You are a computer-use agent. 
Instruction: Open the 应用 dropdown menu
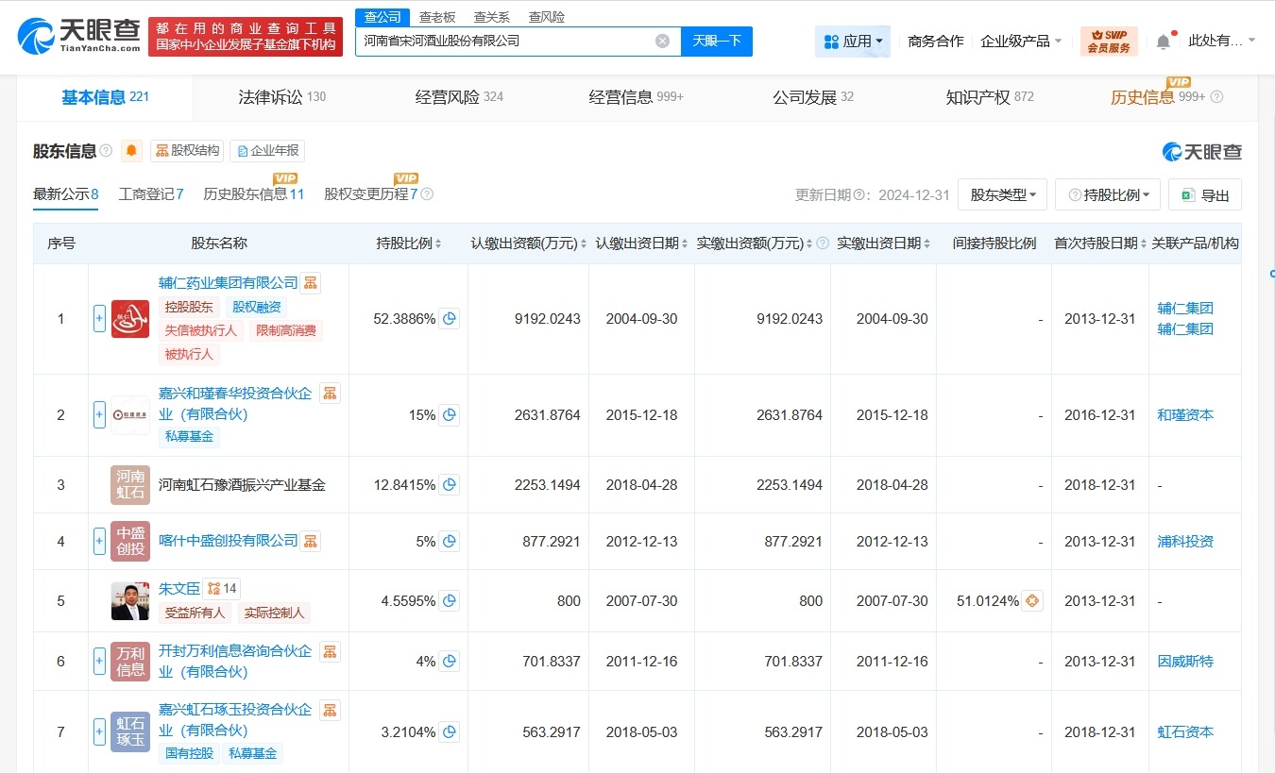(852, 41)
